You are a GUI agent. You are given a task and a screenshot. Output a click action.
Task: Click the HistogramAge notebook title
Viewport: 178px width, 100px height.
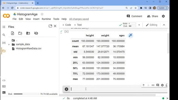27,14
